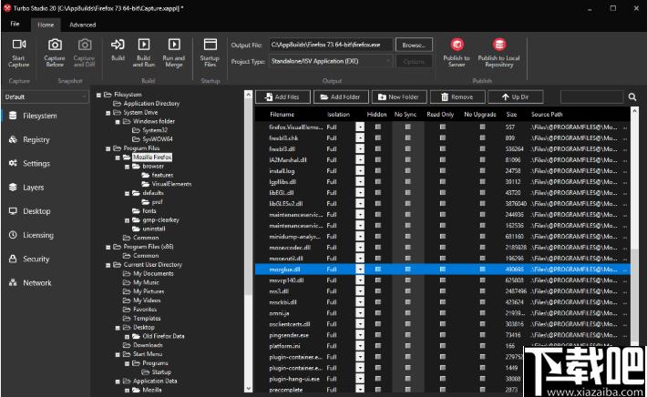Open Startup Files settings
The height and width of the screenshot is (397, 647).
tap(210, 52)
